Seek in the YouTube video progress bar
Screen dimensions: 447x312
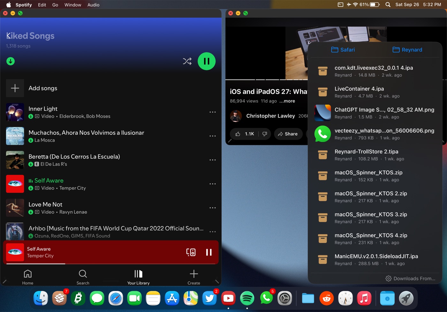click(x=267, y=79)
